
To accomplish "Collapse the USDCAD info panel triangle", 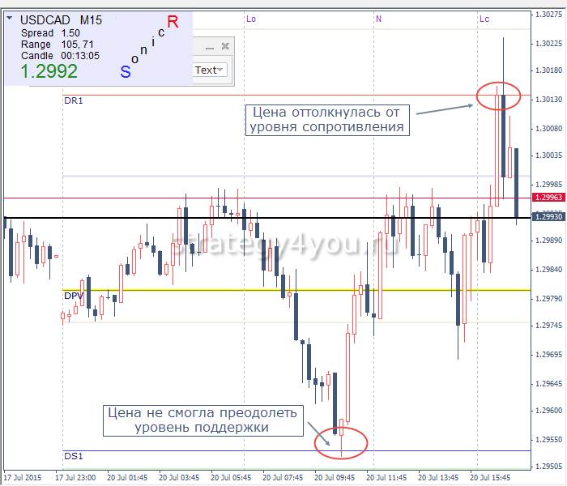I will (x=10, y=16).
